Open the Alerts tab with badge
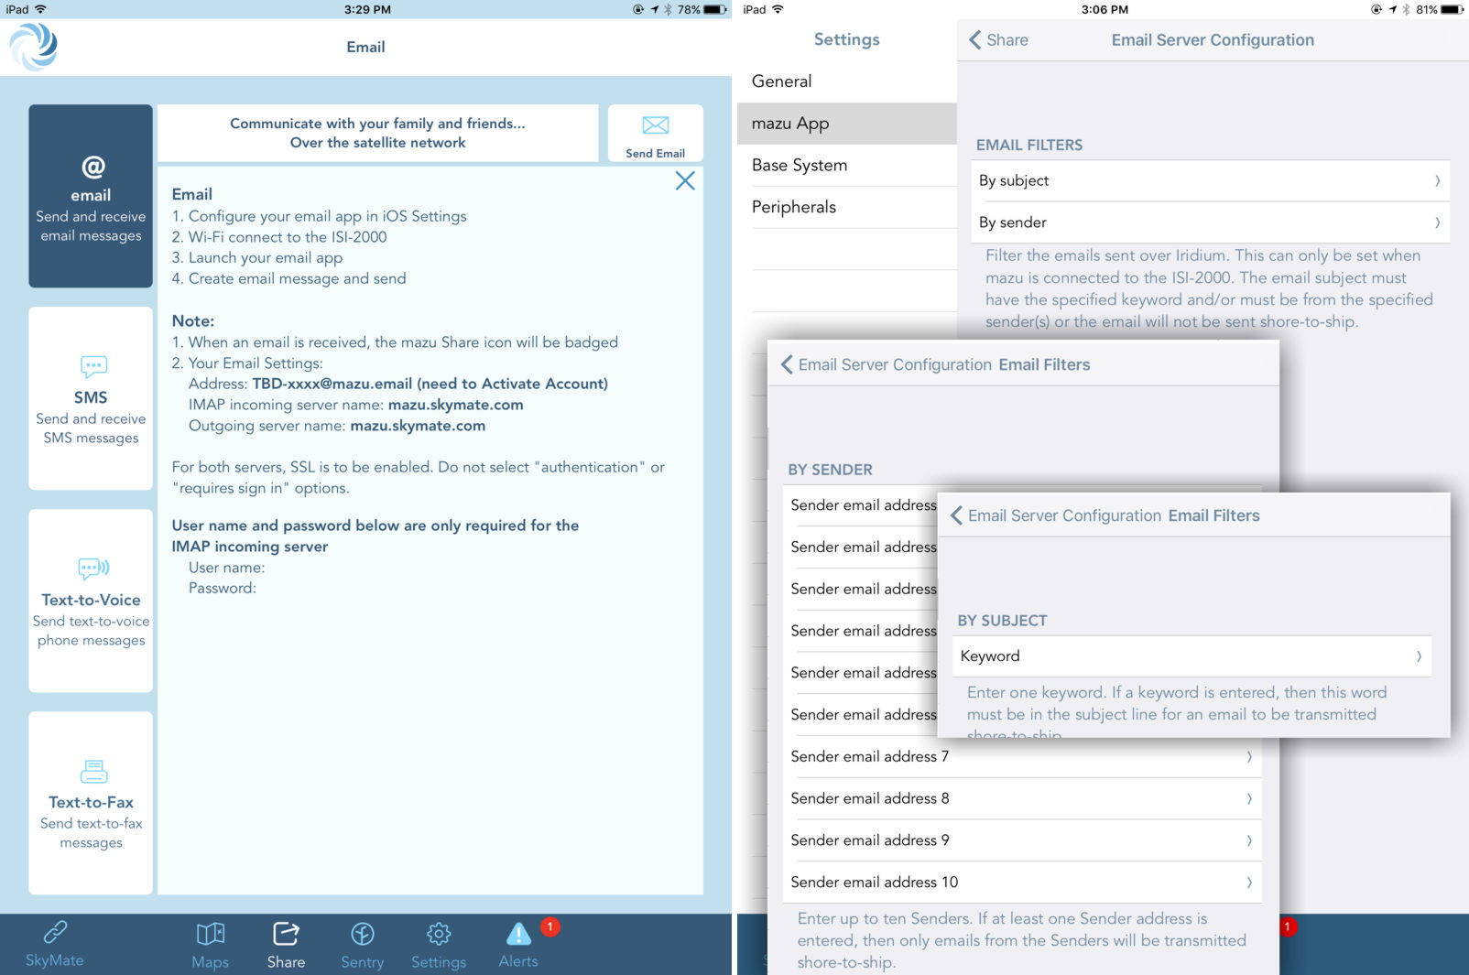The width and height of the screenshot is (1469, 975). [518, 945]
